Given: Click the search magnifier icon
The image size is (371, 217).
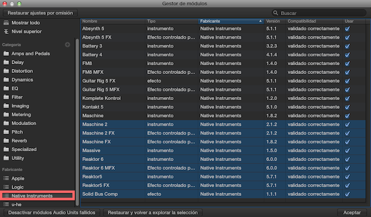Looking at the screenshot, I should (x=276, y=13).
